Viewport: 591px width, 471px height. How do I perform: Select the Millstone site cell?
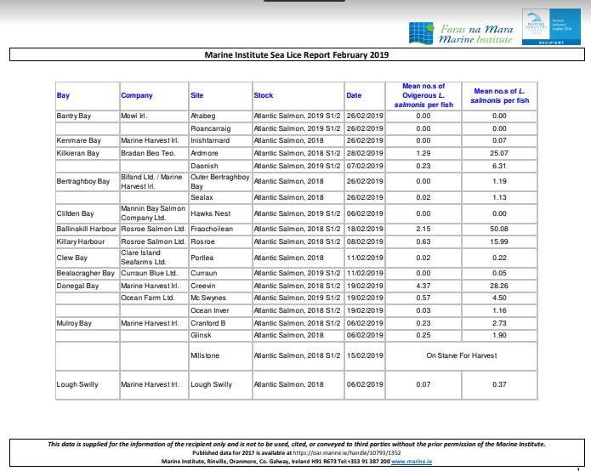(205, 355)
